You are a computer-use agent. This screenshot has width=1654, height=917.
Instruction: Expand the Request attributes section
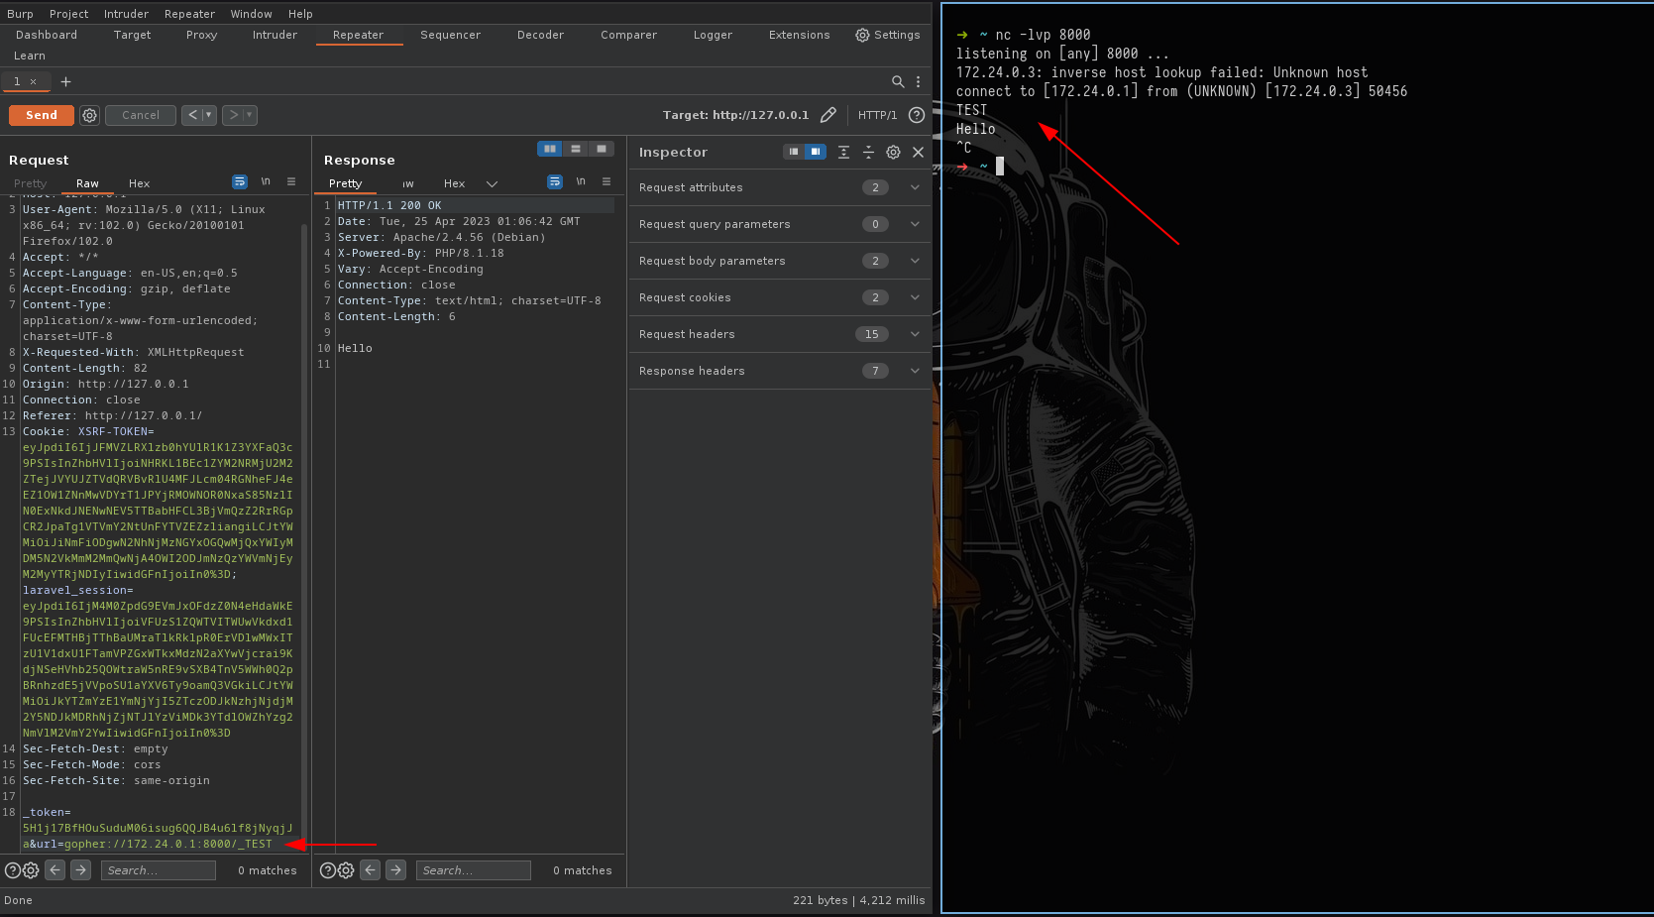coord(915,187)
